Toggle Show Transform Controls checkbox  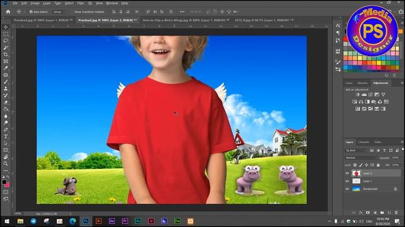tap(72, 12)
